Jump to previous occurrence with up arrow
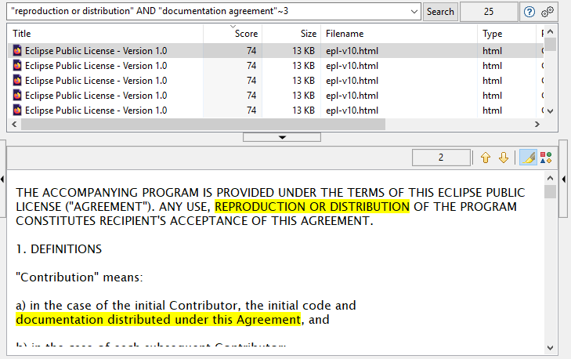 click(486, 158)
